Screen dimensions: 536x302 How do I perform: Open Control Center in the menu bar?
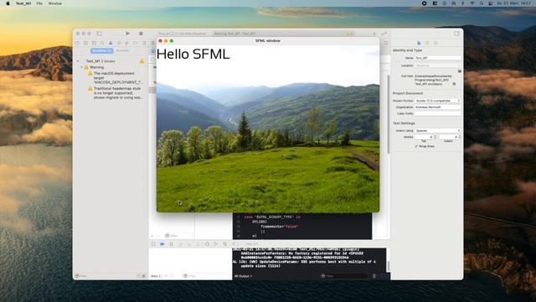point(490,3)
